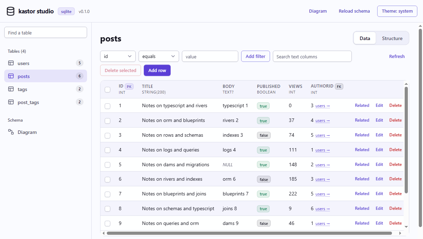This screenshot has height=239, width=423.
Task: Select the checkbox for row 7
Action: (108, 194)
